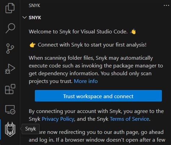Click the bold SNYK section header

(35, 18)
